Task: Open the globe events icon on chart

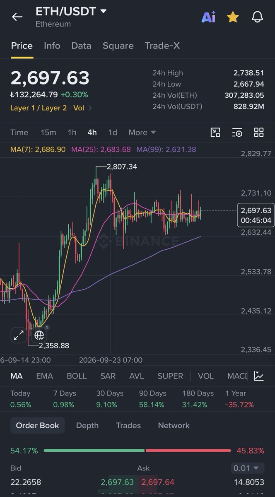Action: [x=39, y=335]
